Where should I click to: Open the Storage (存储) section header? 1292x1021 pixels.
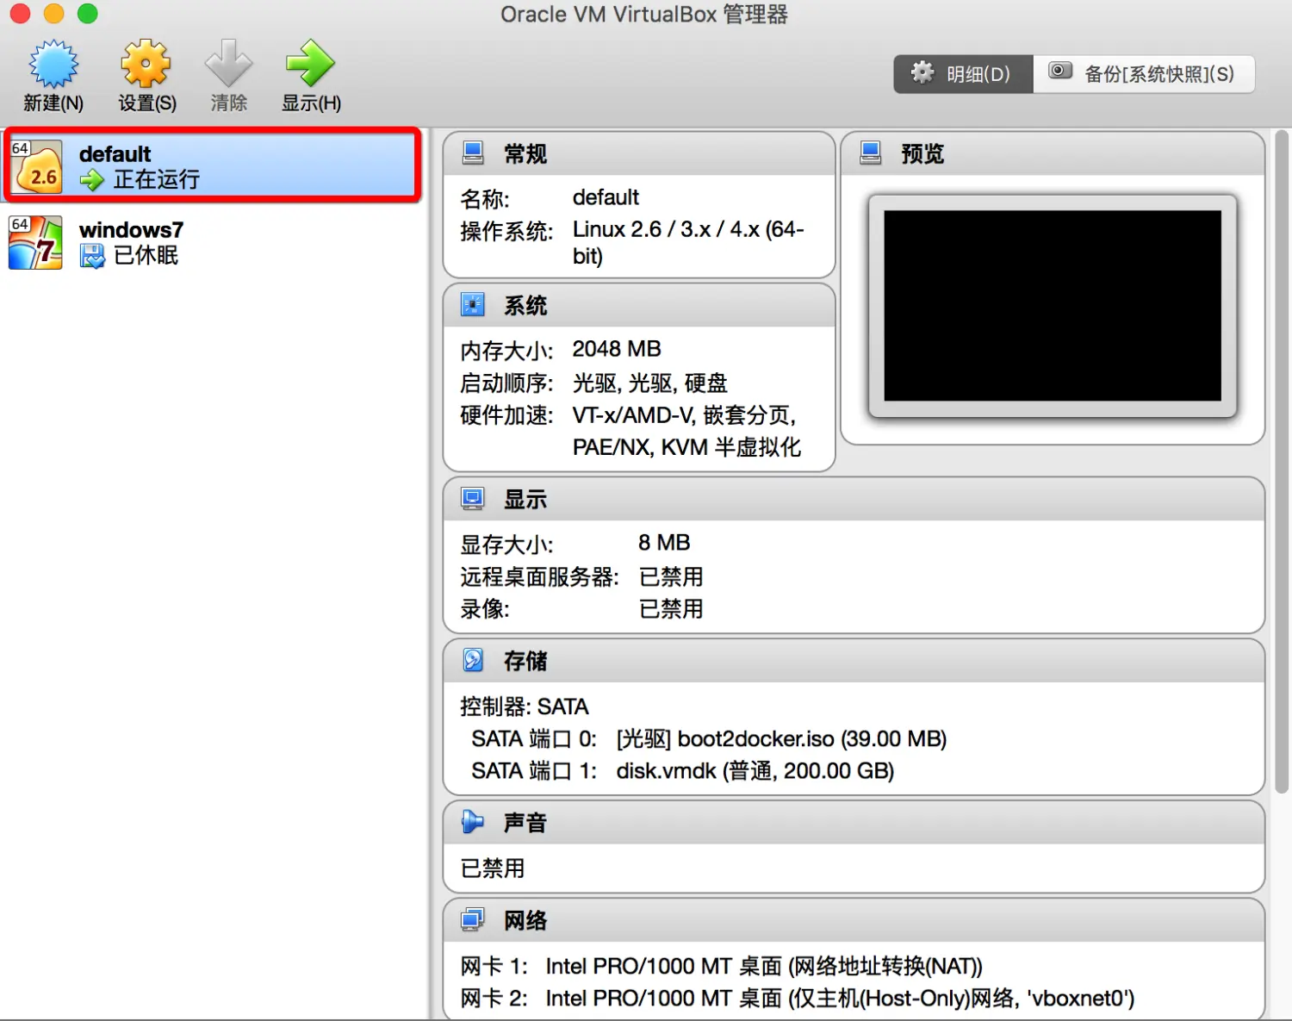click(x=854, y=661)
